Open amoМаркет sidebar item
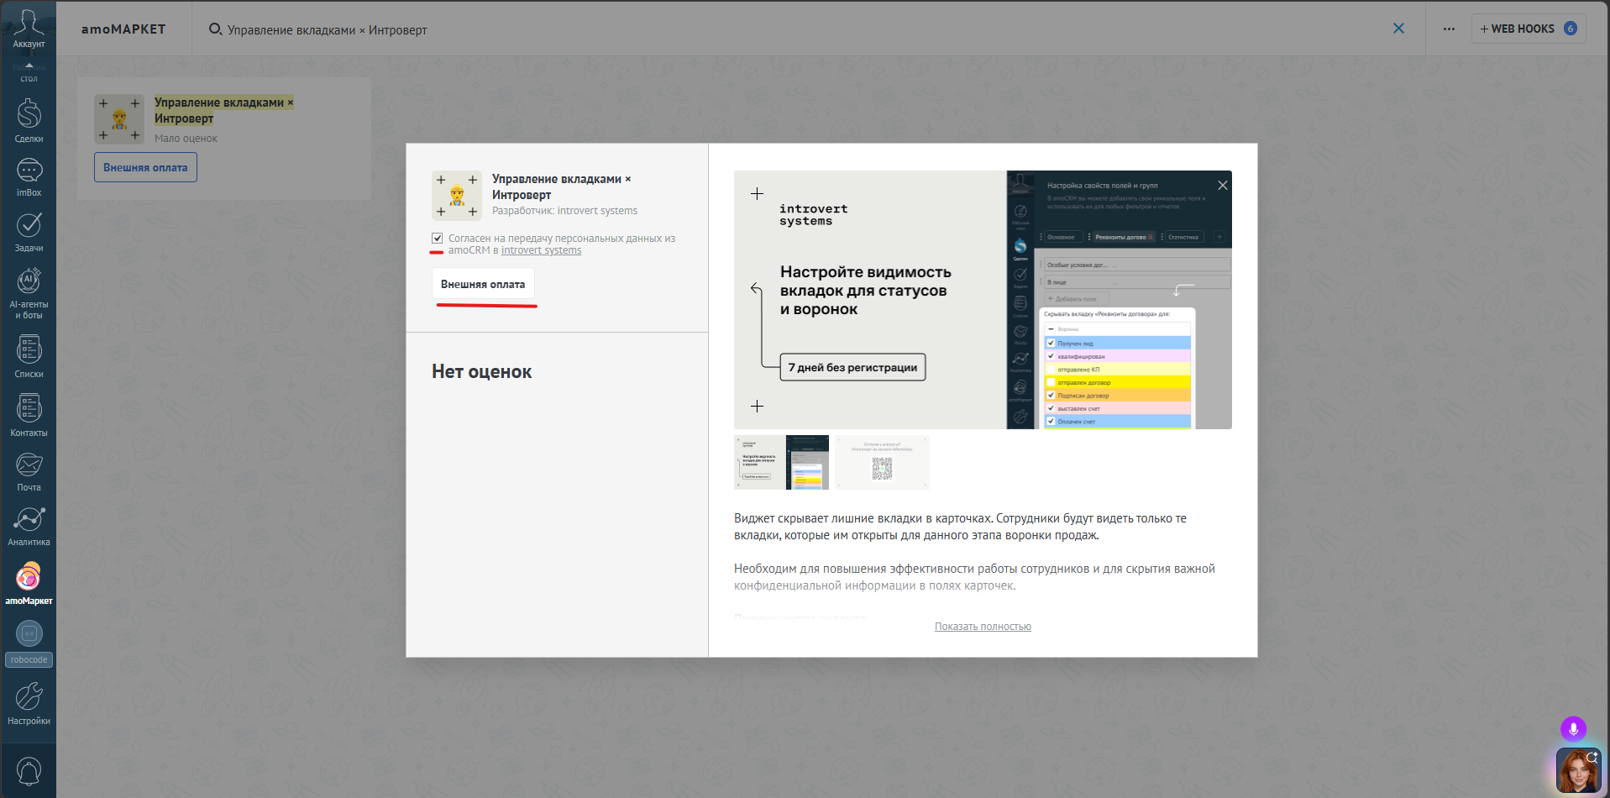The image size is (1610, 798). [29, 583]
